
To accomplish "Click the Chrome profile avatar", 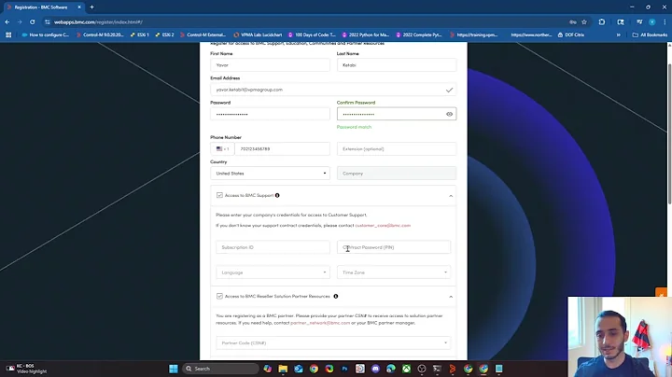I will (651, 21).
